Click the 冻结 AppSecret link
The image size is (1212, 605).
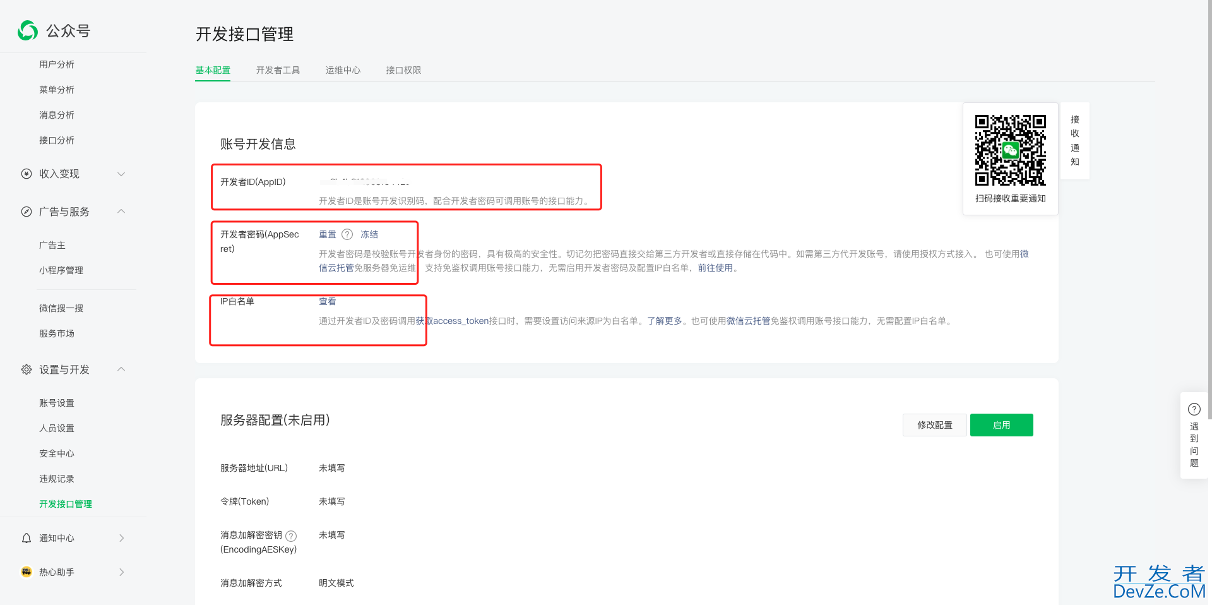[369, 234]
